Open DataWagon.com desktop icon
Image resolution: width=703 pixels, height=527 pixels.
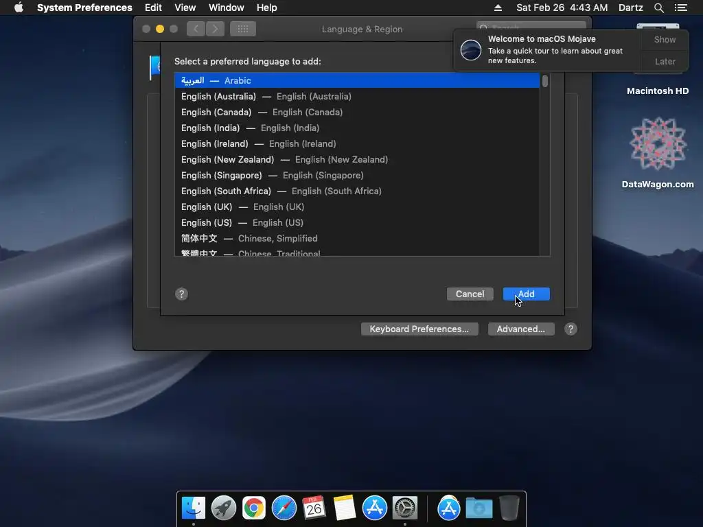658,152
